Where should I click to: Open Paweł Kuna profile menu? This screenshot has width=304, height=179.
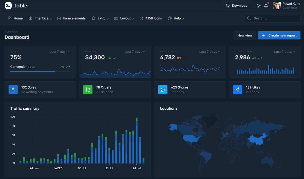[286, 5]
